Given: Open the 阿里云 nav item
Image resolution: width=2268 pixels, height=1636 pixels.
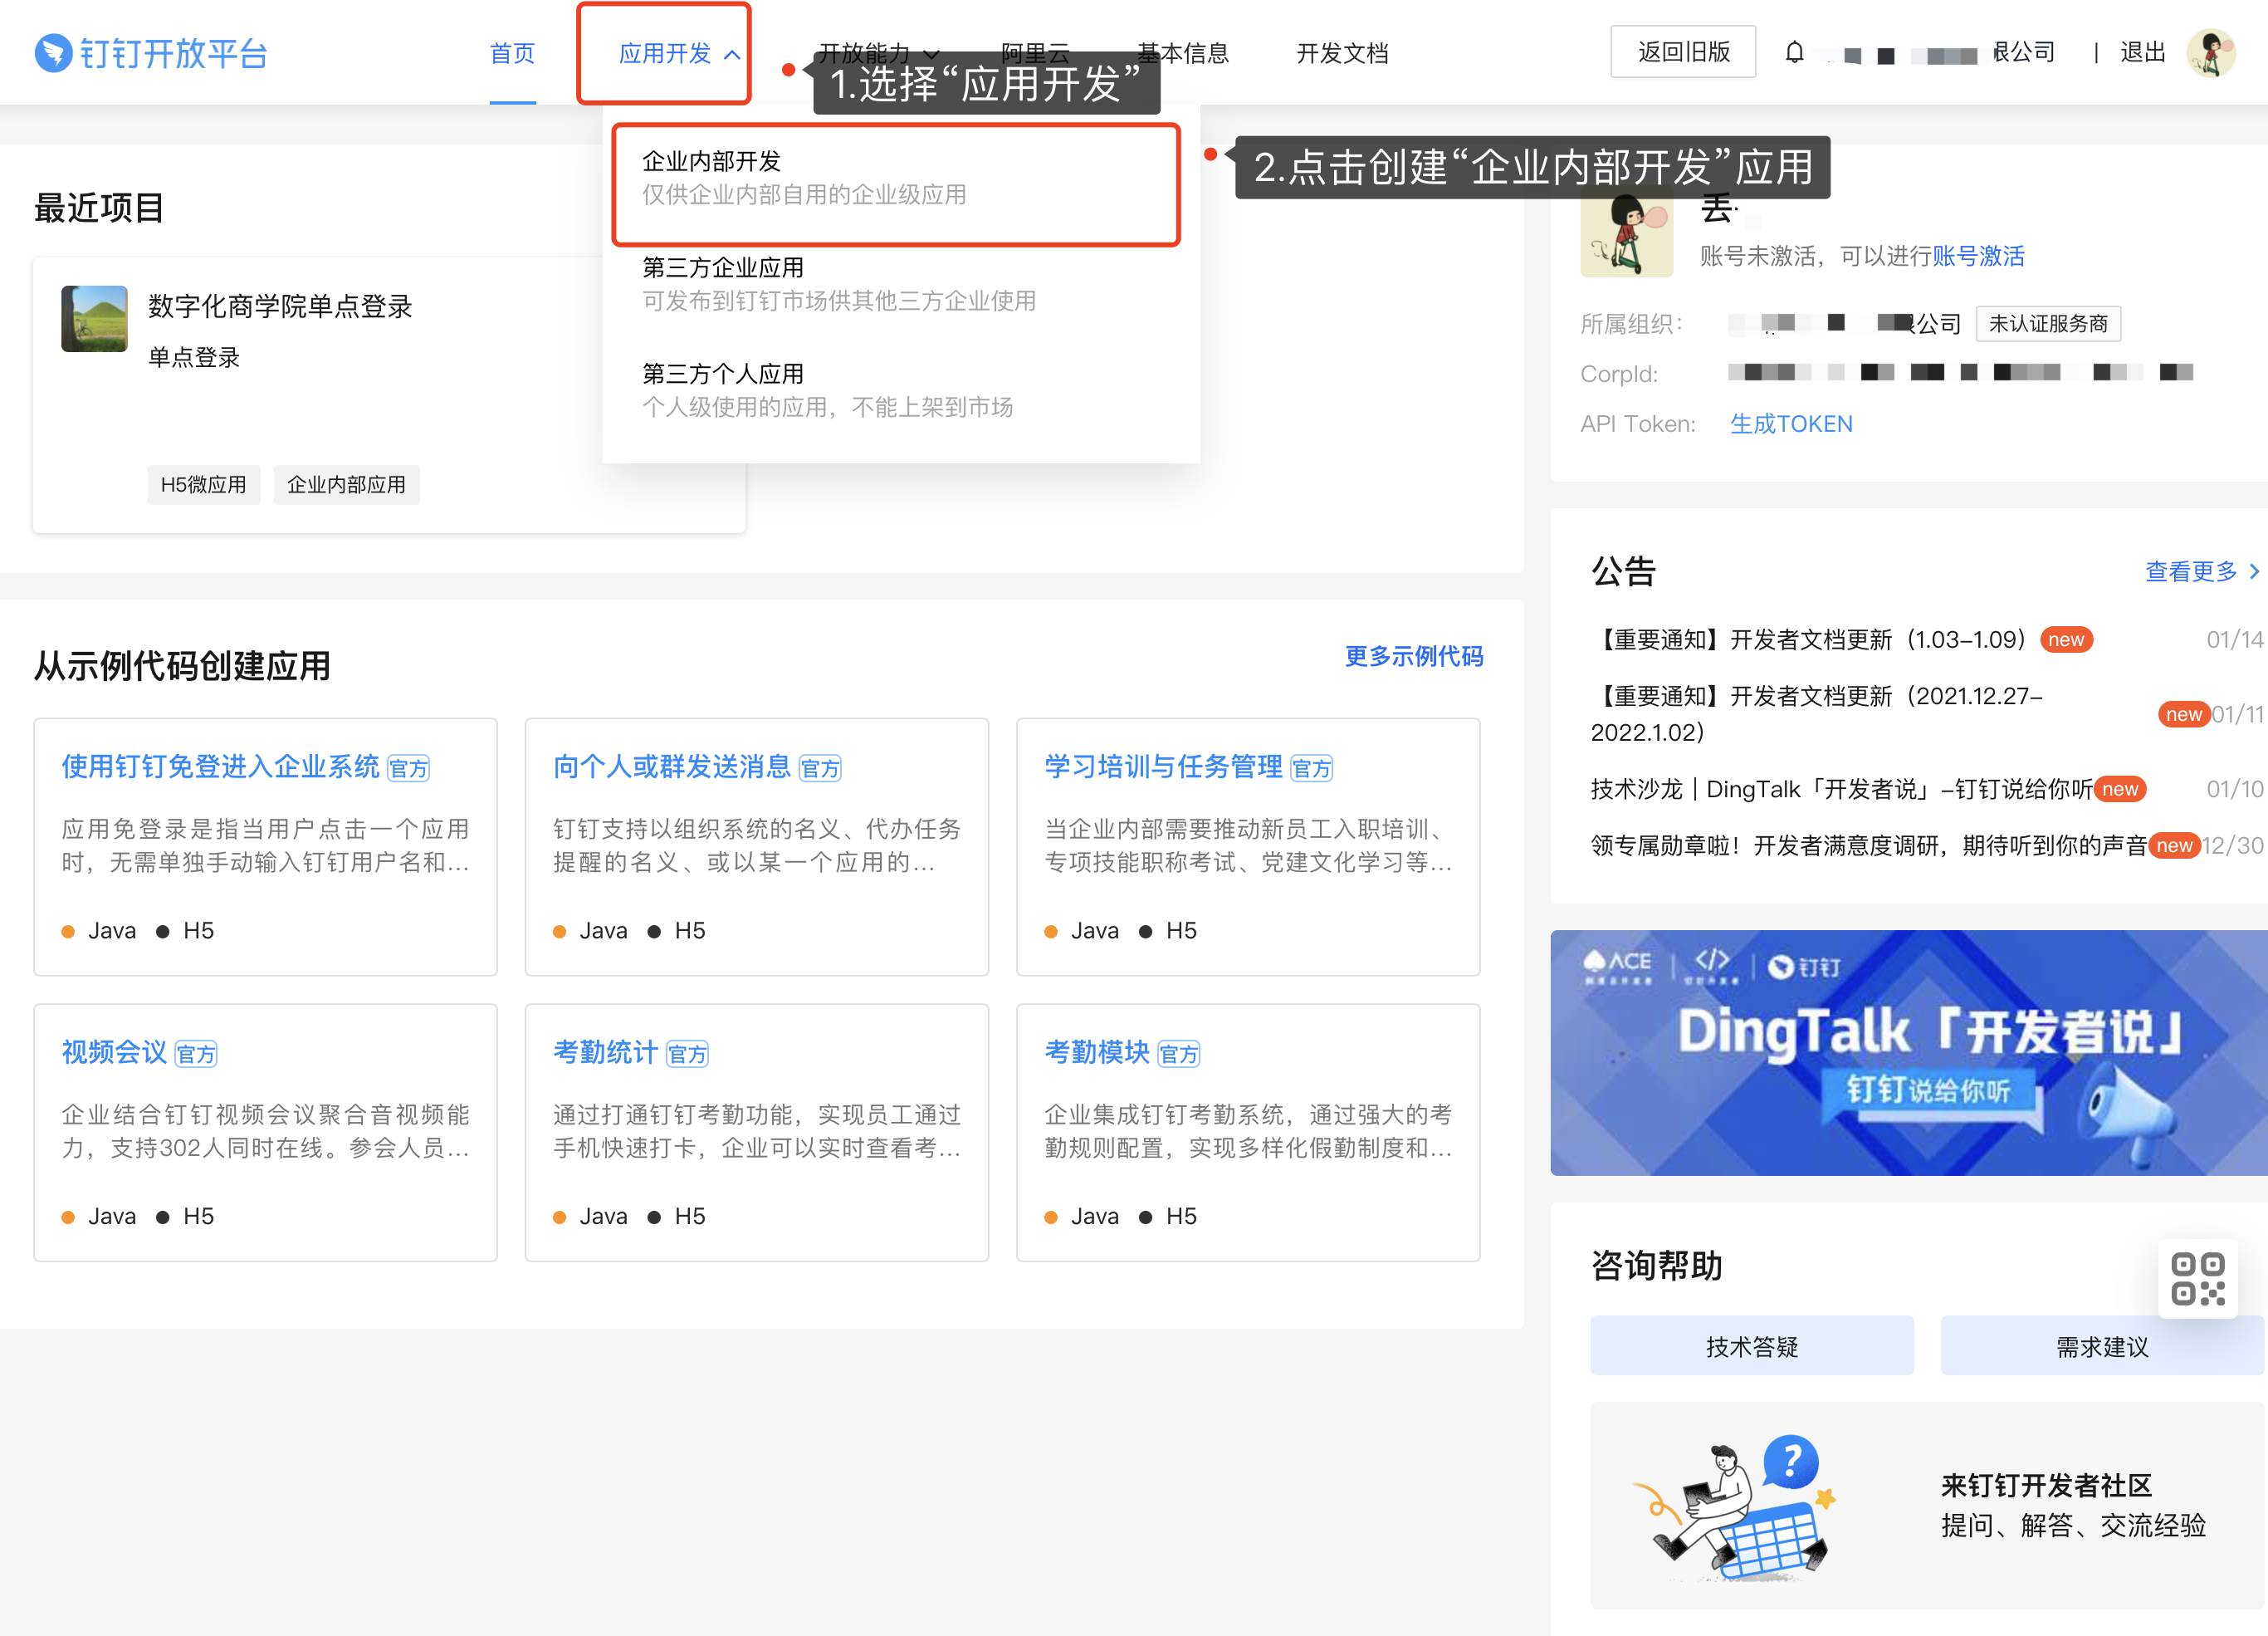Looking at the screenshot, I should click(1035, 53).
